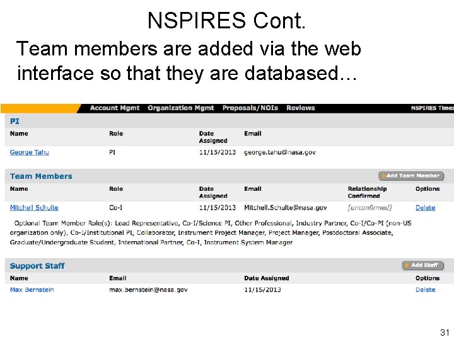Delete support staff Max Bernstein

pyautogui.click(x=426, y=290)
